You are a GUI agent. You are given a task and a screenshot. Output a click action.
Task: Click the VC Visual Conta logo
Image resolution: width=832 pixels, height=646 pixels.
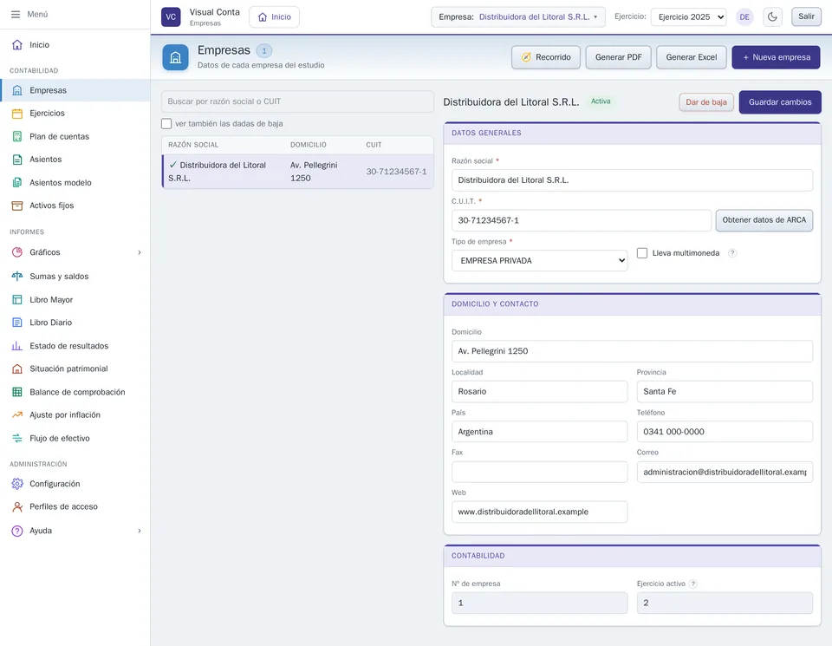point(171,17)
